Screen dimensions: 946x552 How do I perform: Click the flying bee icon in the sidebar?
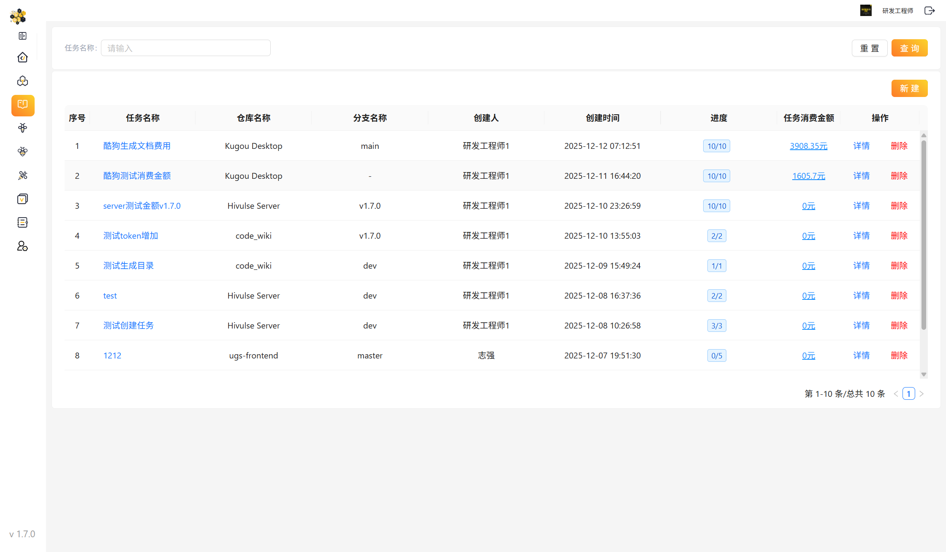[22, 175]
